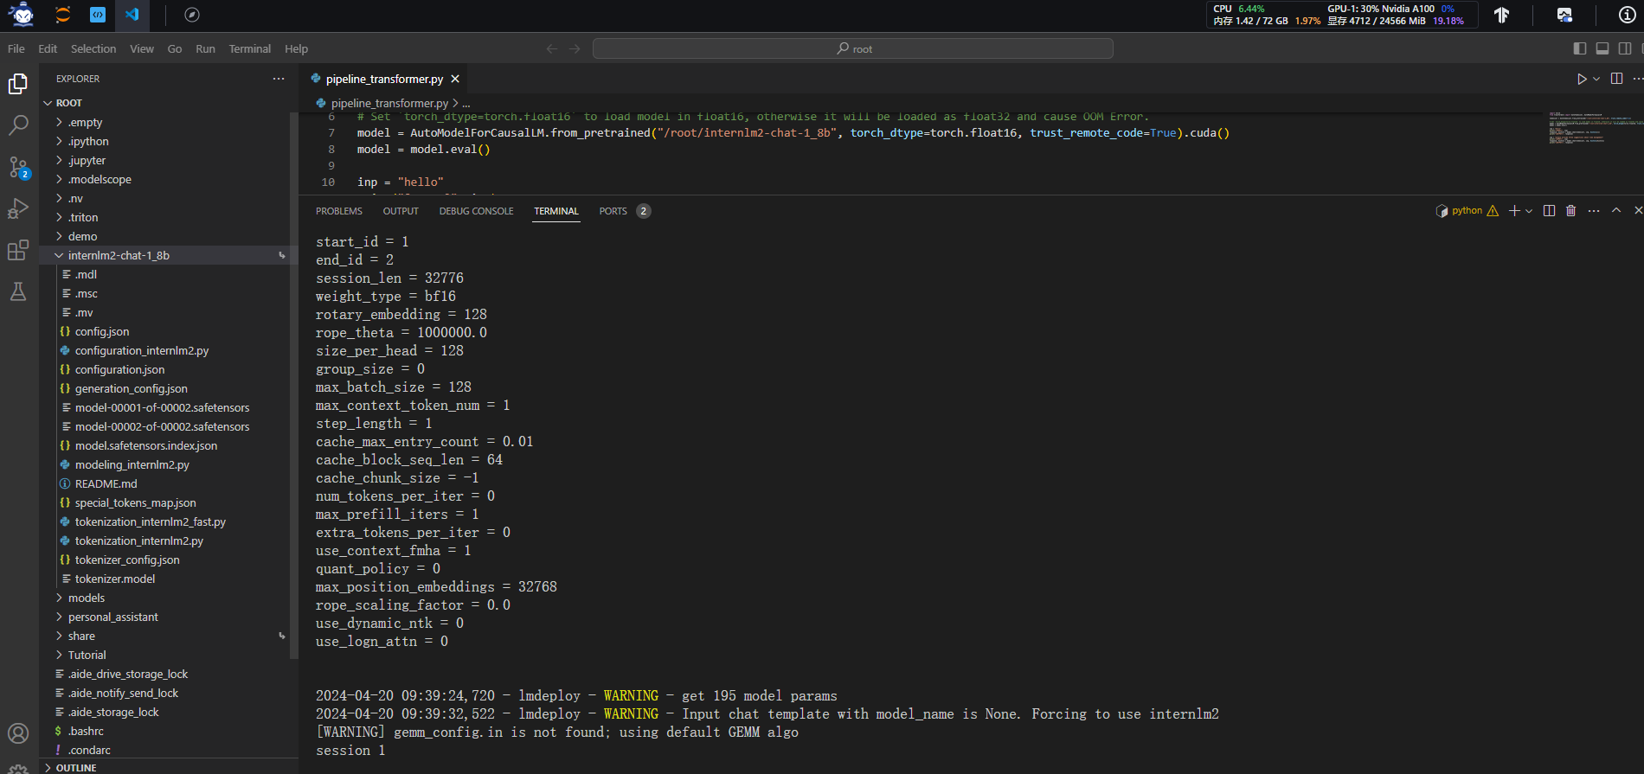Screen dimensions: 1644x774
Task: Select the python terminal instance
Action: (1467, 211)
